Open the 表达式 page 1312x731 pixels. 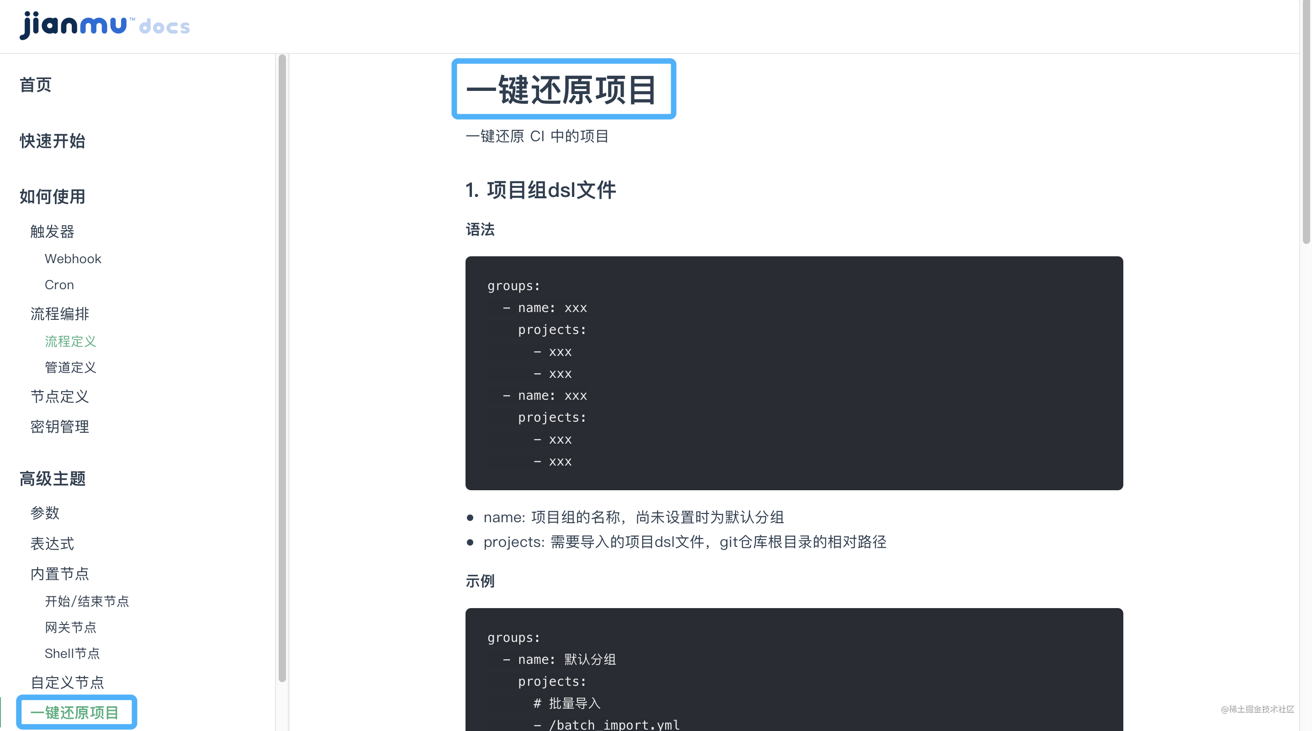coord(52,544)
